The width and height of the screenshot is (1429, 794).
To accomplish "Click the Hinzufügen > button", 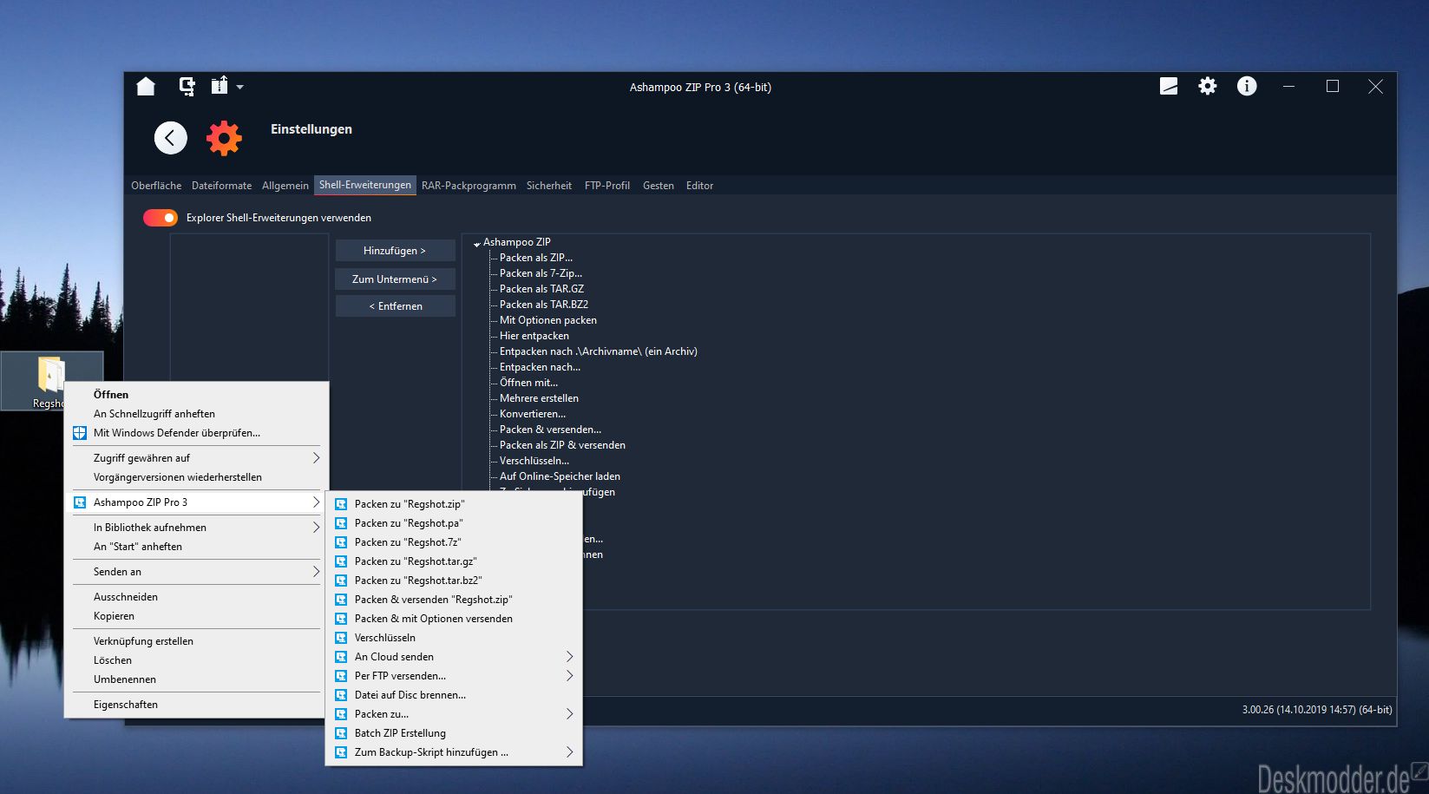I will pyautogui.click(x=396, y=251).
